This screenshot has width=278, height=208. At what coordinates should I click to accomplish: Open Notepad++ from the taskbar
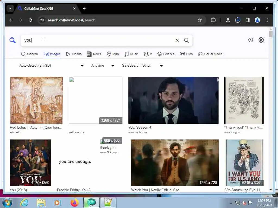click(108, 203)
